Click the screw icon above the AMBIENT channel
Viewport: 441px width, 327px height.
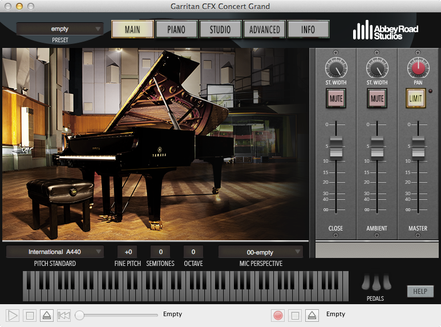377,53
